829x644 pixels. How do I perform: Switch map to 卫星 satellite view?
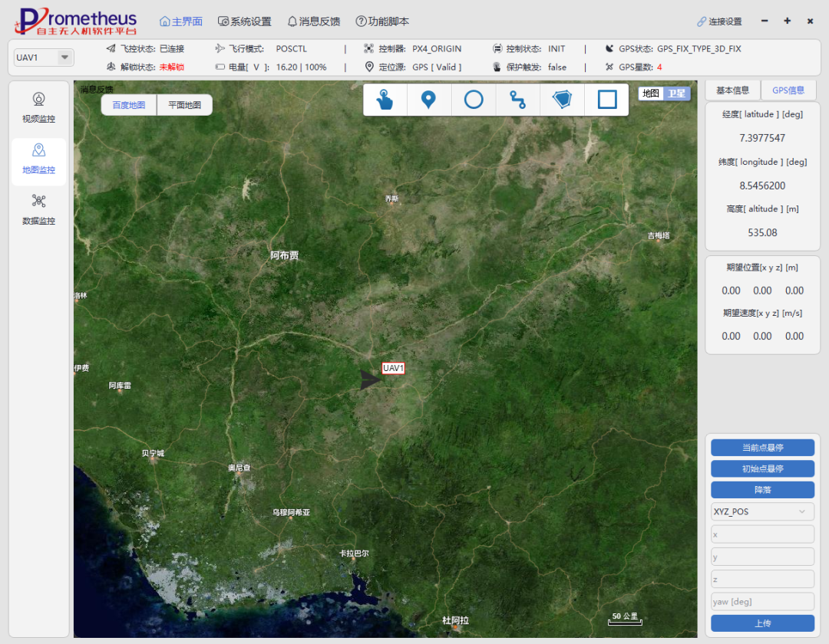pyautogui.click(x=676, y=94)
